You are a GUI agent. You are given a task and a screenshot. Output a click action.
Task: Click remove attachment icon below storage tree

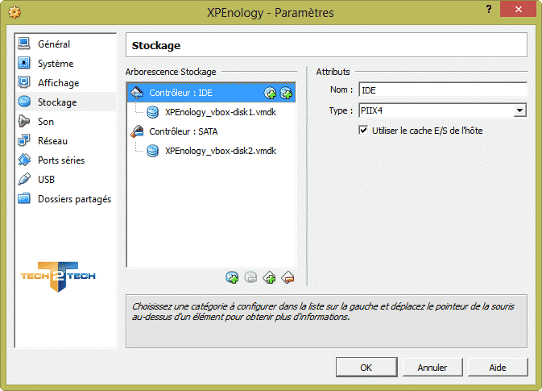(x=250, y=277)
